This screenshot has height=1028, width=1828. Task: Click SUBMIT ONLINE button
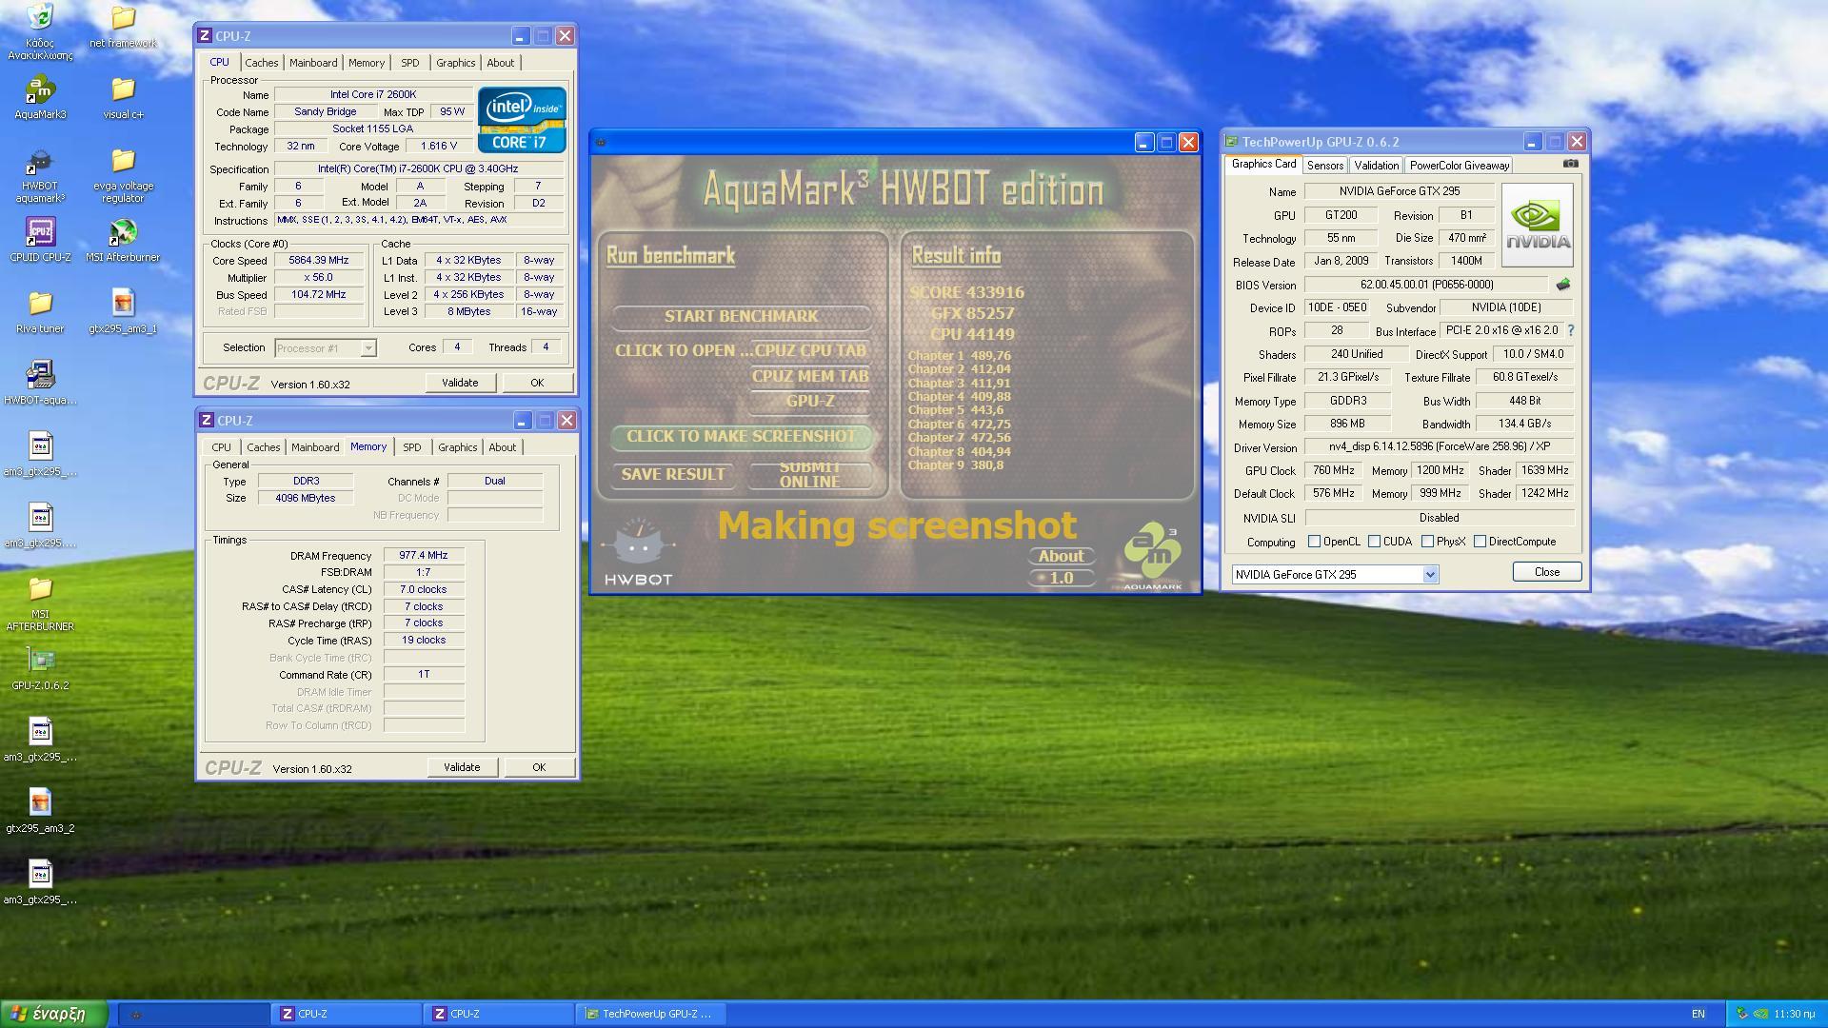click(x=810, y=474)
